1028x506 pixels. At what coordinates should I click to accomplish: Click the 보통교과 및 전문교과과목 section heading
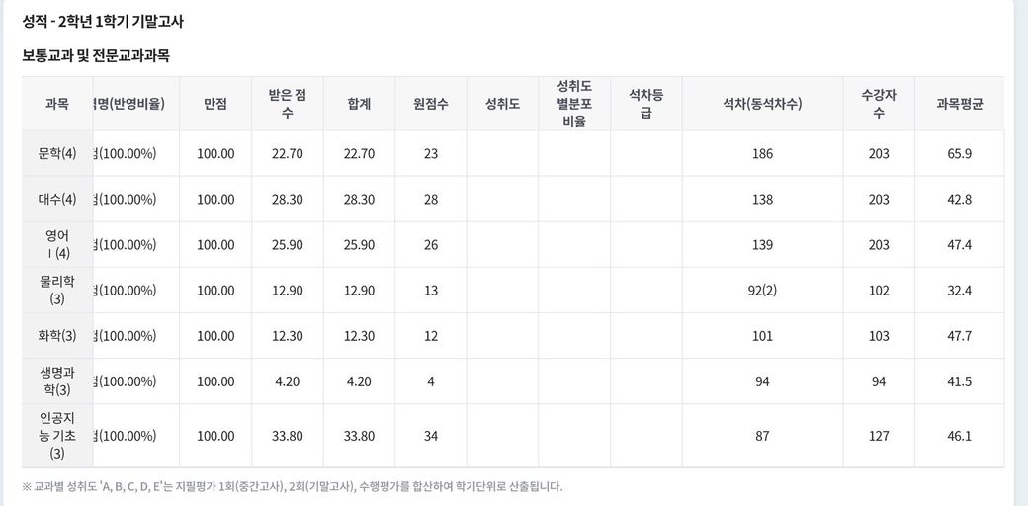97,56
